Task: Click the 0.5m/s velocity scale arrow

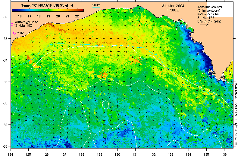Action: pos(204,25)
